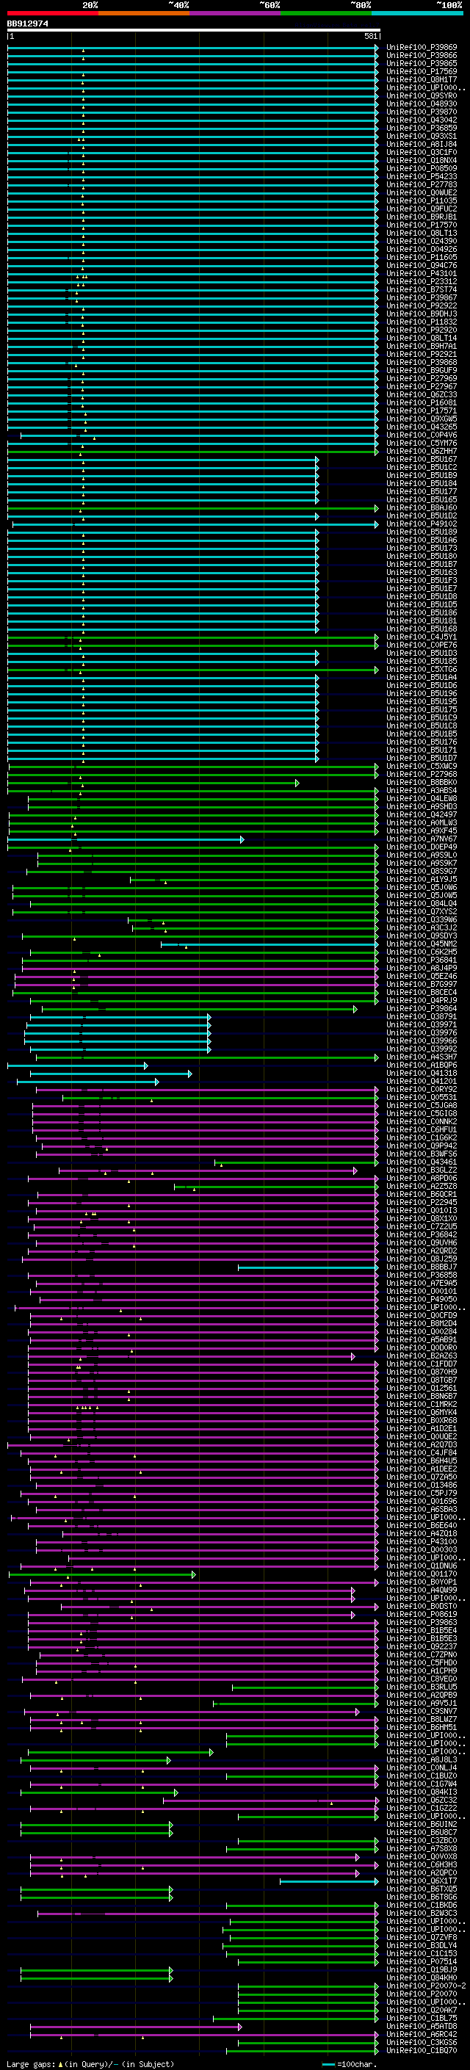The image size is (470, 2070).
Task: Select the UniRef100_P36859 label
Action: (x=422, y=128)
